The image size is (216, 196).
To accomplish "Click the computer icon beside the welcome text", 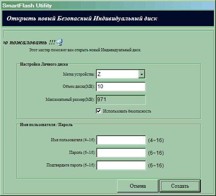I will pyautogui.click(x=60, y=42).
